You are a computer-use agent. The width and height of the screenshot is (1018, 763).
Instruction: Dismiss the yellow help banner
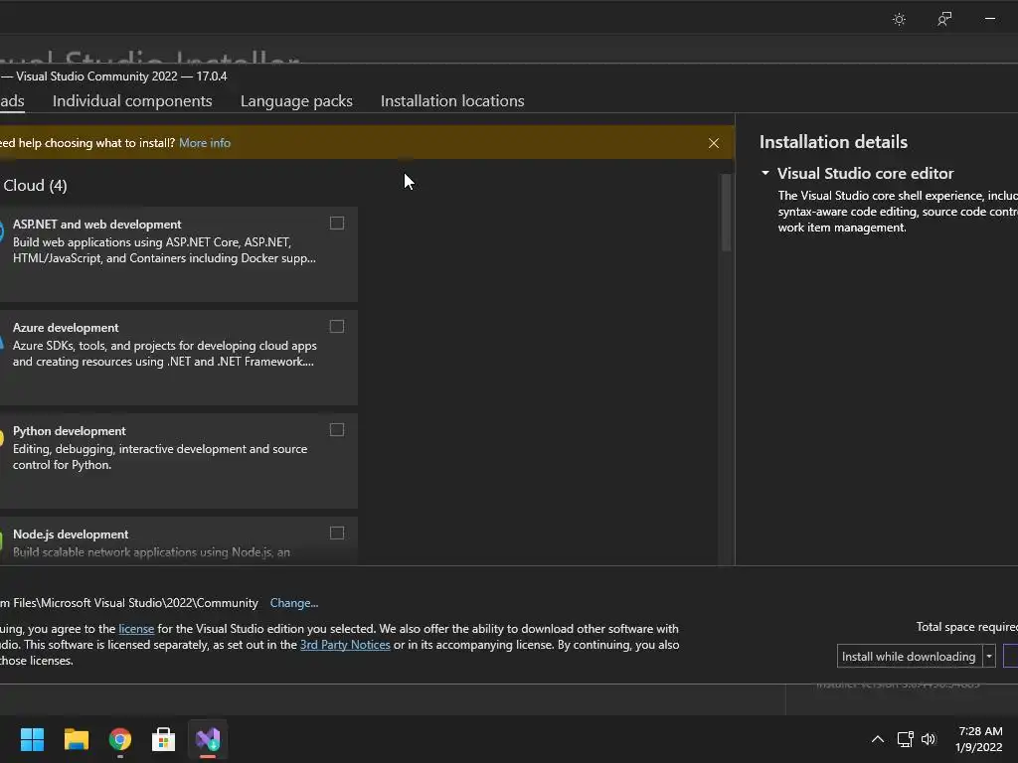pos(714,143)
